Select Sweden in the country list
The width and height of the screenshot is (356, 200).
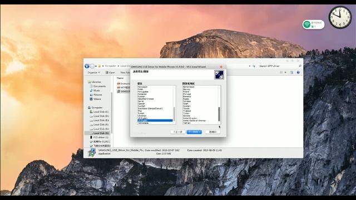(x=187, y=106)
